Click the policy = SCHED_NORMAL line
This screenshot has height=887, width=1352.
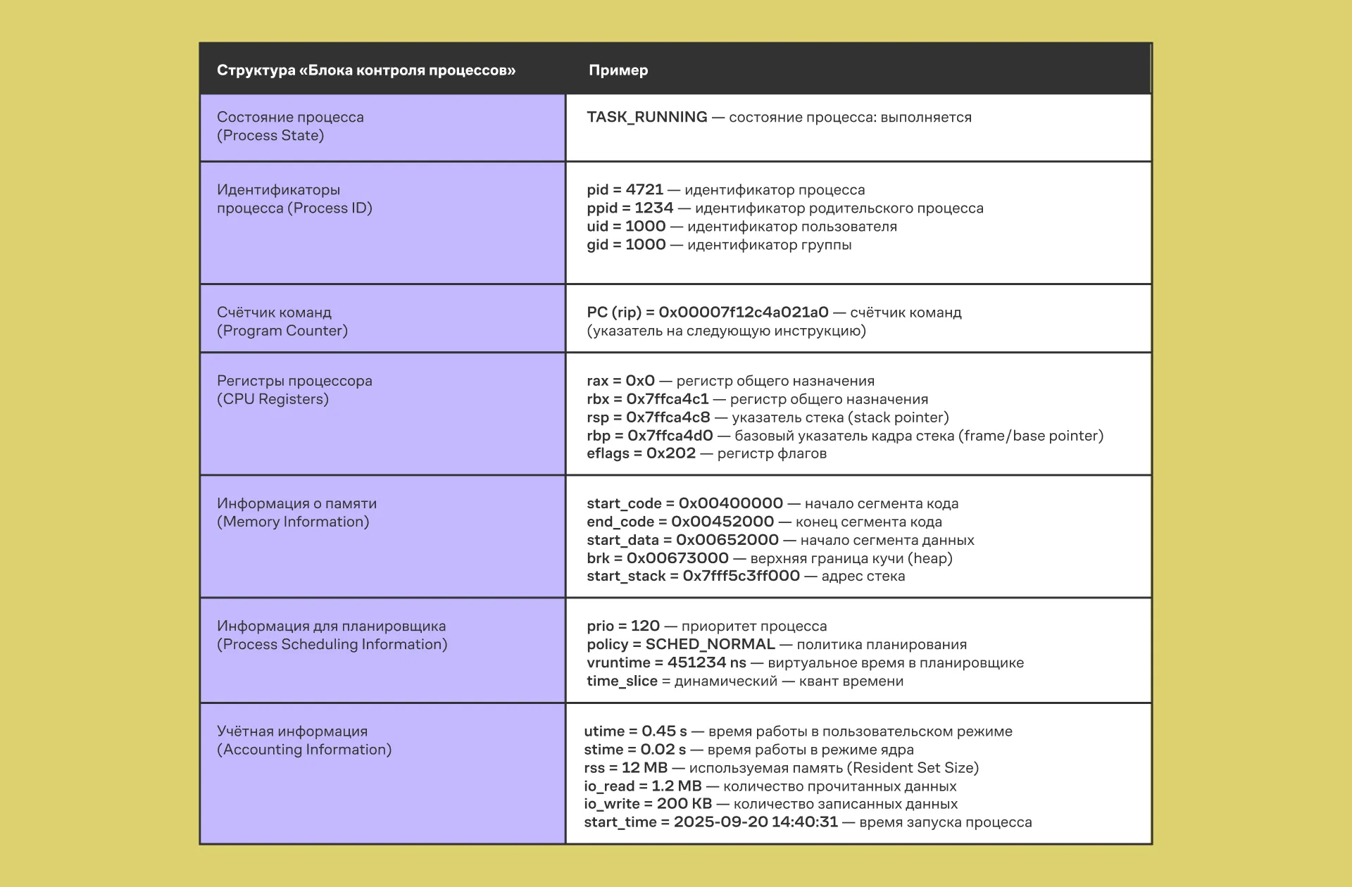click(x=776, y=645)
